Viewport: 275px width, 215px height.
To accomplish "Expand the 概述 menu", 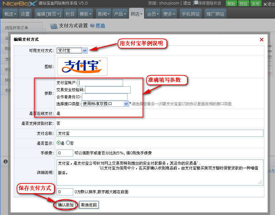I will coord(10,14).
